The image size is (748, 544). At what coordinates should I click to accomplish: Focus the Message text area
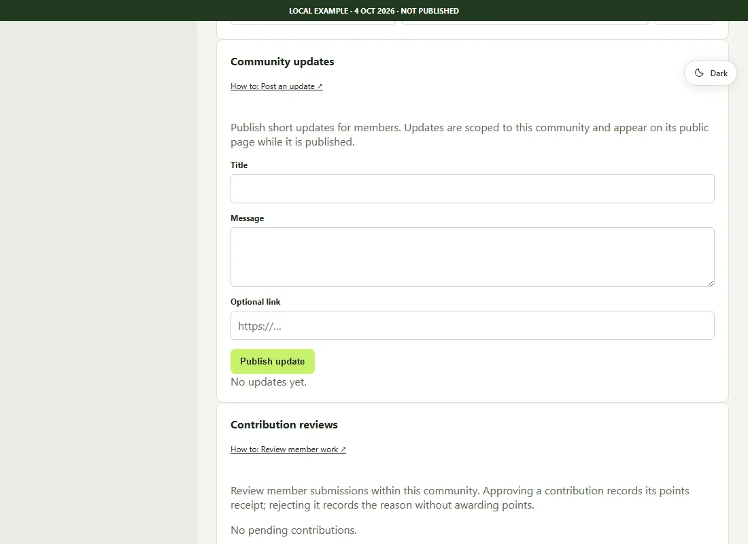473,257
